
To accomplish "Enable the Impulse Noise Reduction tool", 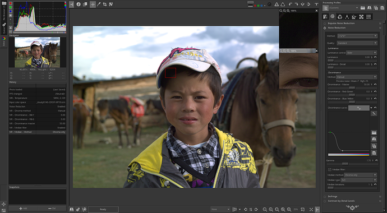I will (325, 24).
